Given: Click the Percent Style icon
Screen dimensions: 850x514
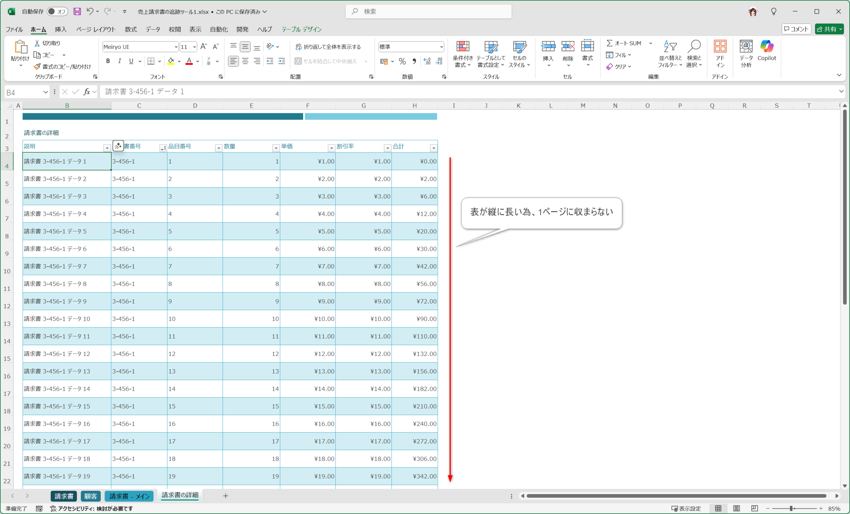Looking at the screenshot, I should (402, 61).
